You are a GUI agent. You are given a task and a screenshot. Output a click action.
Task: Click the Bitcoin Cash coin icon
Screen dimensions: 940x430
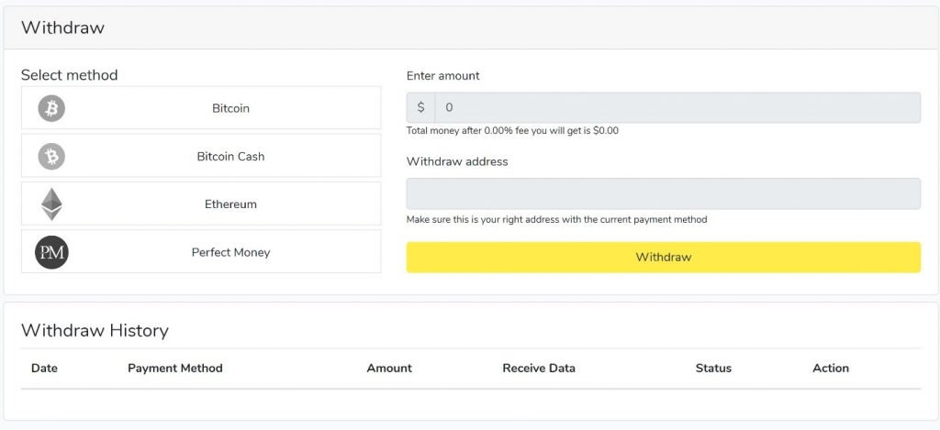tap(51, 156)
